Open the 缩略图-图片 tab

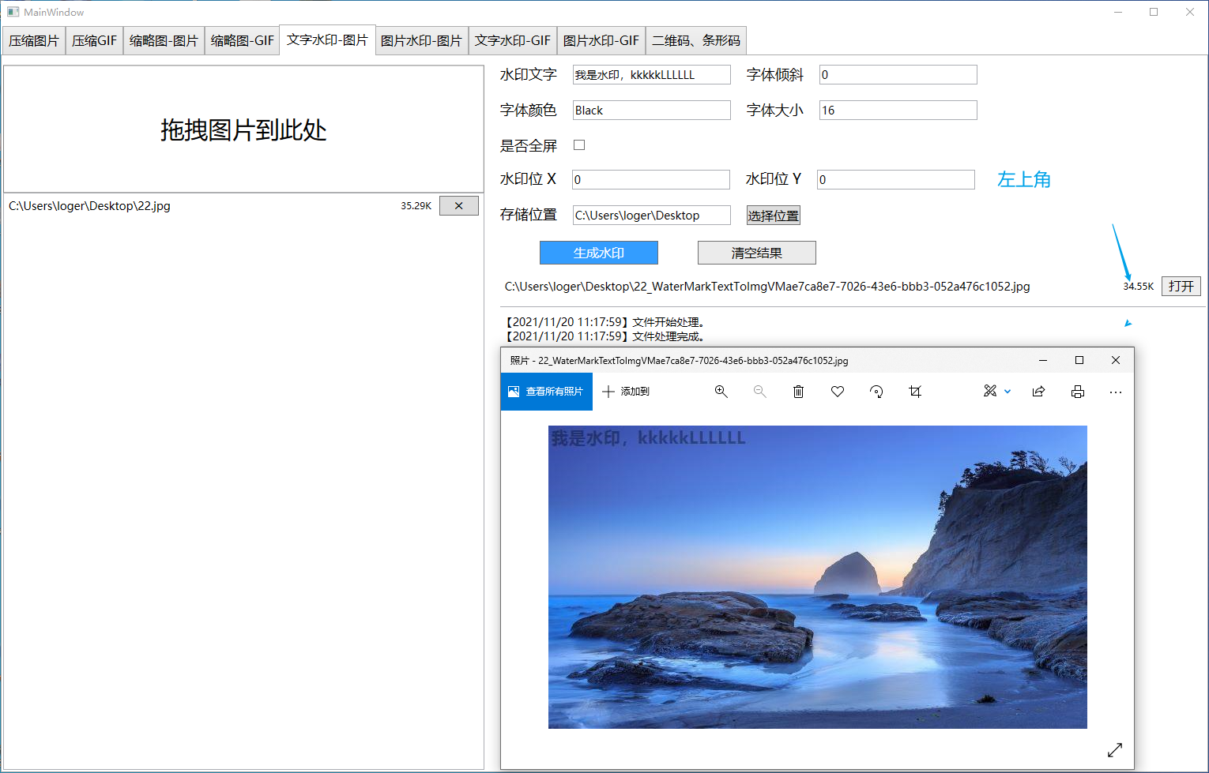(x=164, y=41)
